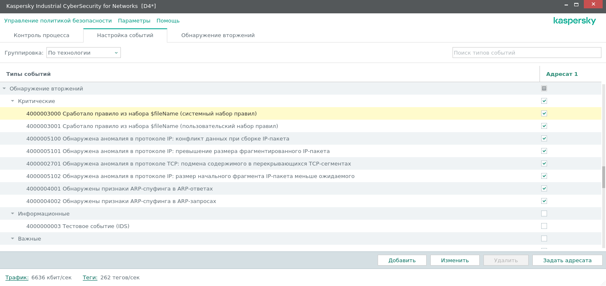
Task: Check the Информационные group checkbox
Action: [544, 213]
